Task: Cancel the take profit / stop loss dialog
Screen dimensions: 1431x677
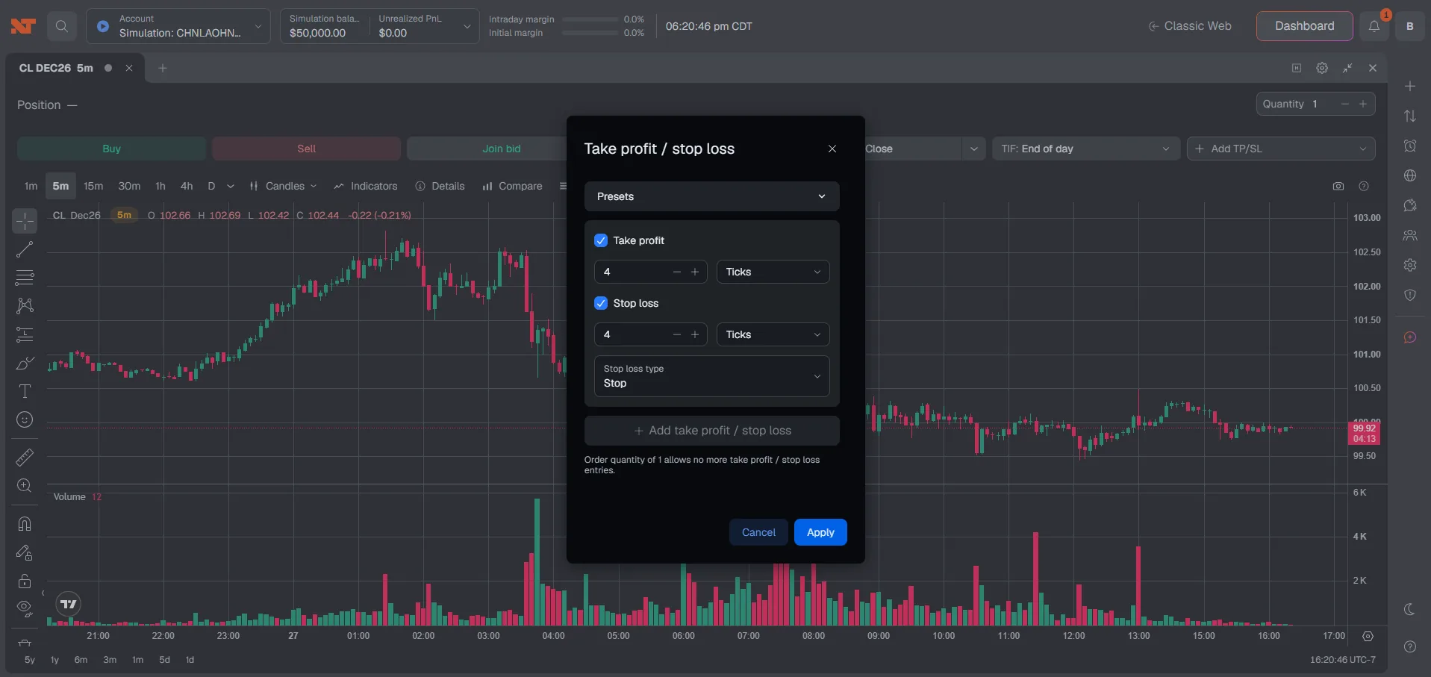Action: [x=758, y=532]
